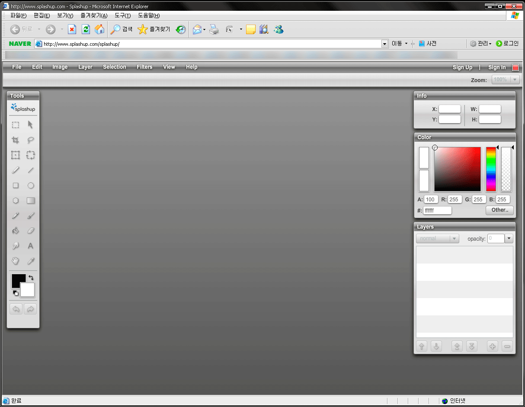Viewport: 525px width, 407px height.
Task: Click the 검색 search button
Action: click(122, 29)
